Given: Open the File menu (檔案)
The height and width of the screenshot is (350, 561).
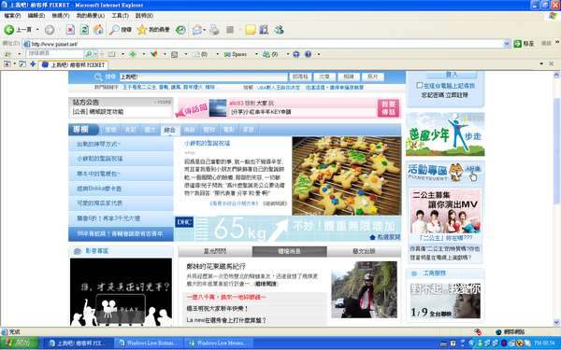Looking at the screenshot, I should pos(12,16).
